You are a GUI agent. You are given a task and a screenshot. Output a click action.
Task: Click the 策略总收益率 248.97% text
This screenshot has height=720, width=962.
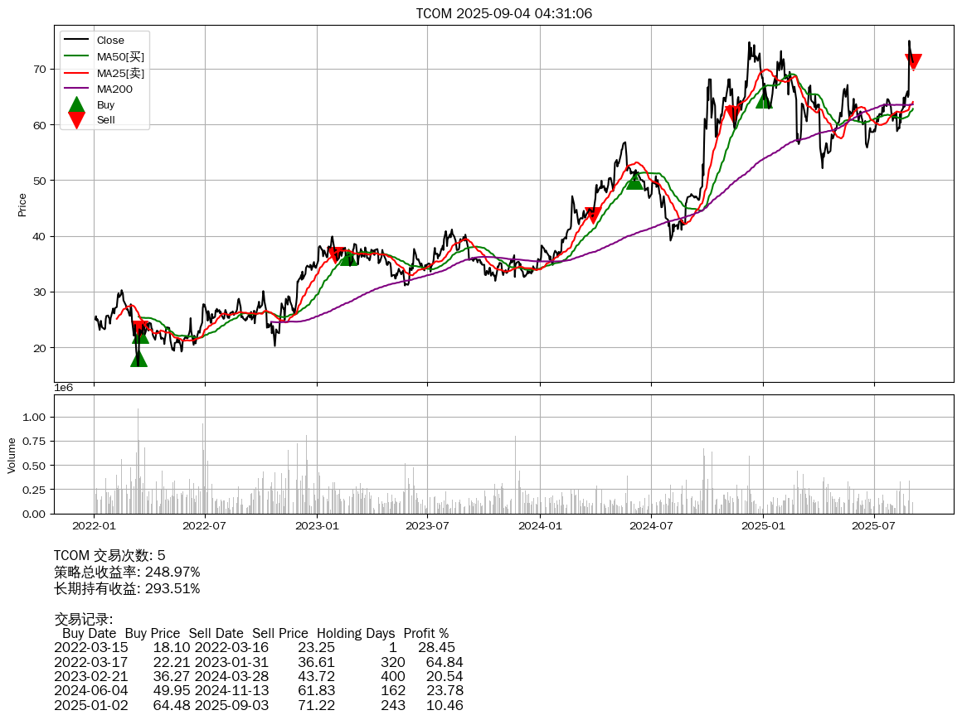(127, 572)
